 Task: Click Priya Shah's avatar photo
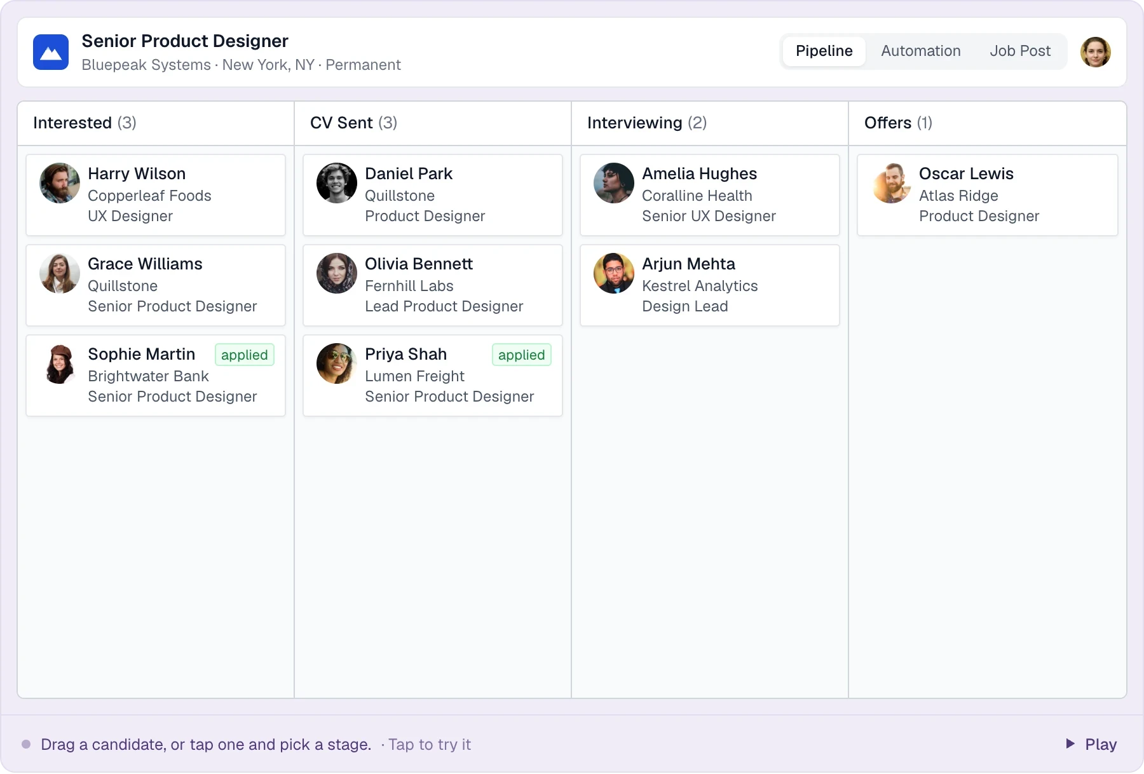337,363
